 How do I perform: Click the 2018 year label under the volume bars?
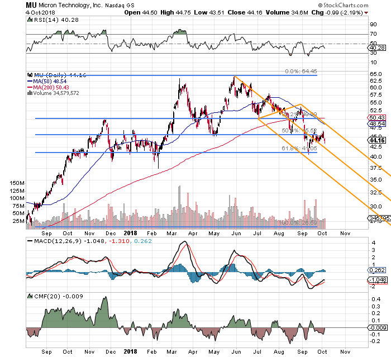(x=130, y=234)
